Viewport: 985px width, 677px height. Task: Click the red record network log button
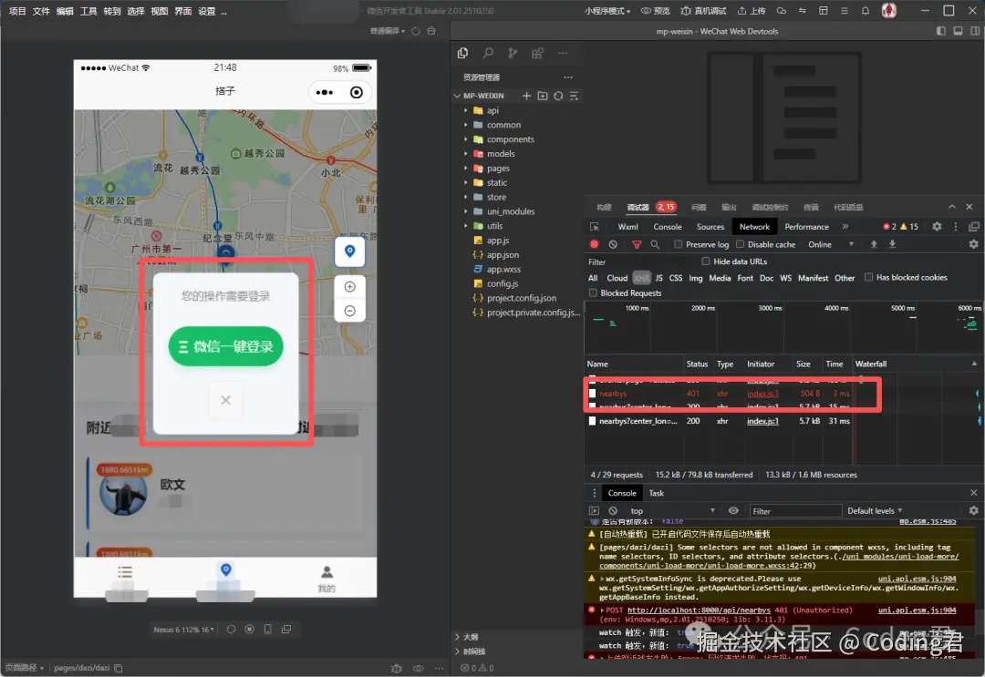coord(595,245)
